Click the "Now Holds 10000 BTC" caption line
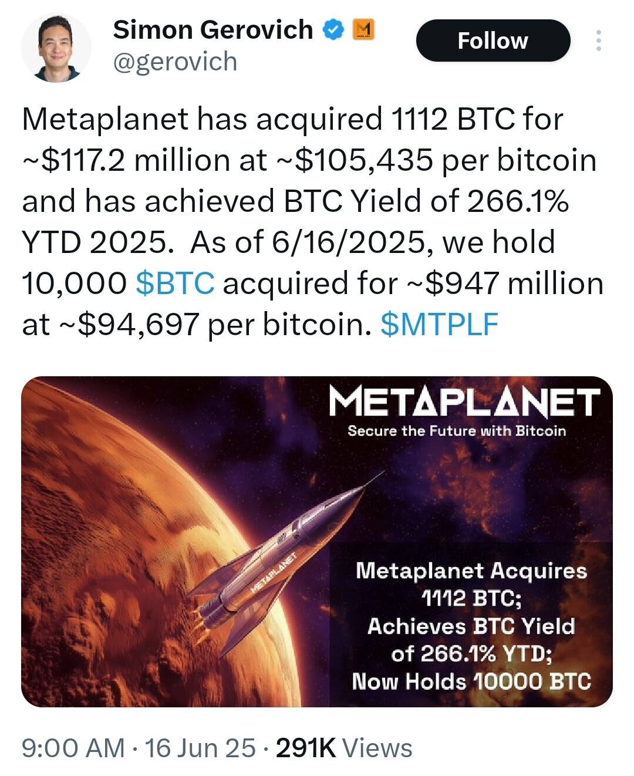Viewport: 634px width, 776px height. (471, 681)
